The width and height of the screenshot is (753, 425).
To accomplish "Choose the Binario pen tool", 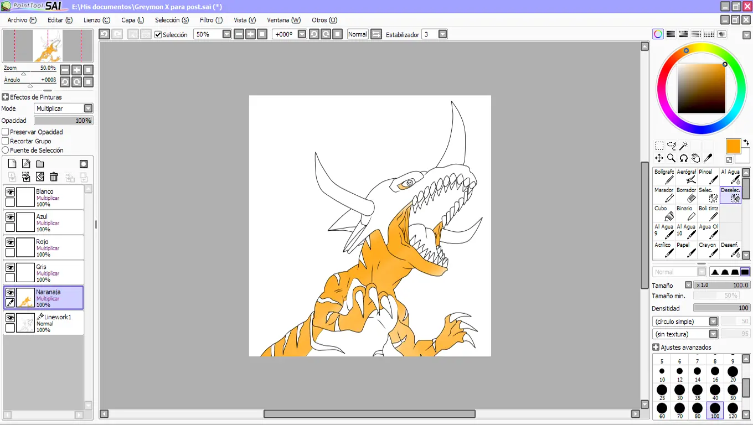I will coord(686,213).
